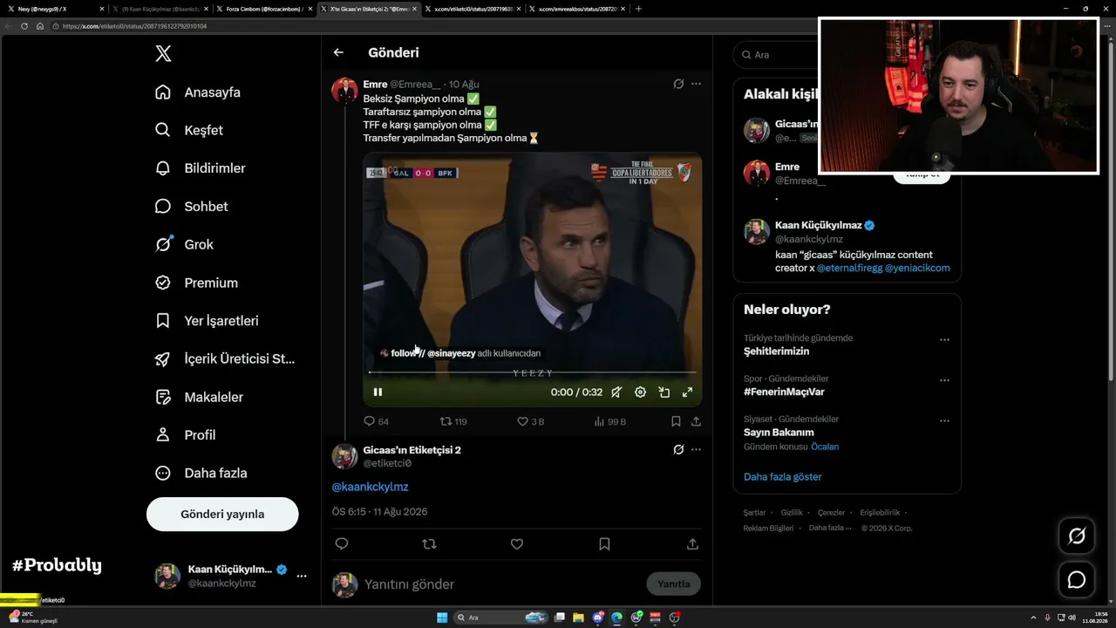
Task: Switch the video to fullscreen
Action: click(687, 392)
